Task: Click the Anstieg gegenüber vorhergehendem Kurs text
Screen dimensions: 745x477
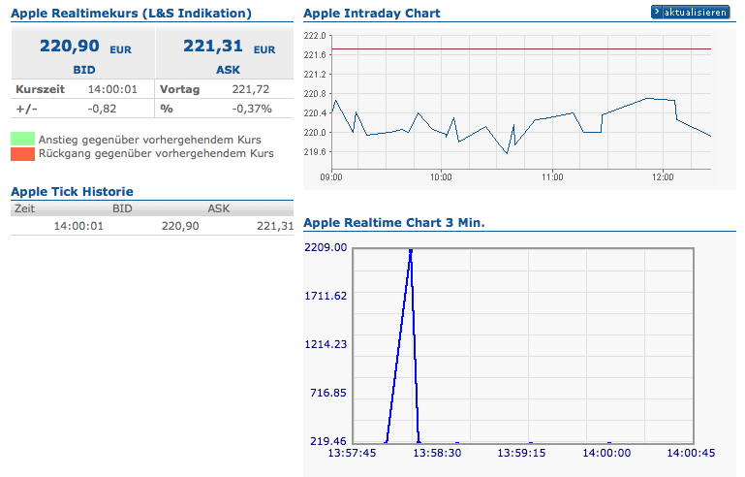Action: [149, 140]
